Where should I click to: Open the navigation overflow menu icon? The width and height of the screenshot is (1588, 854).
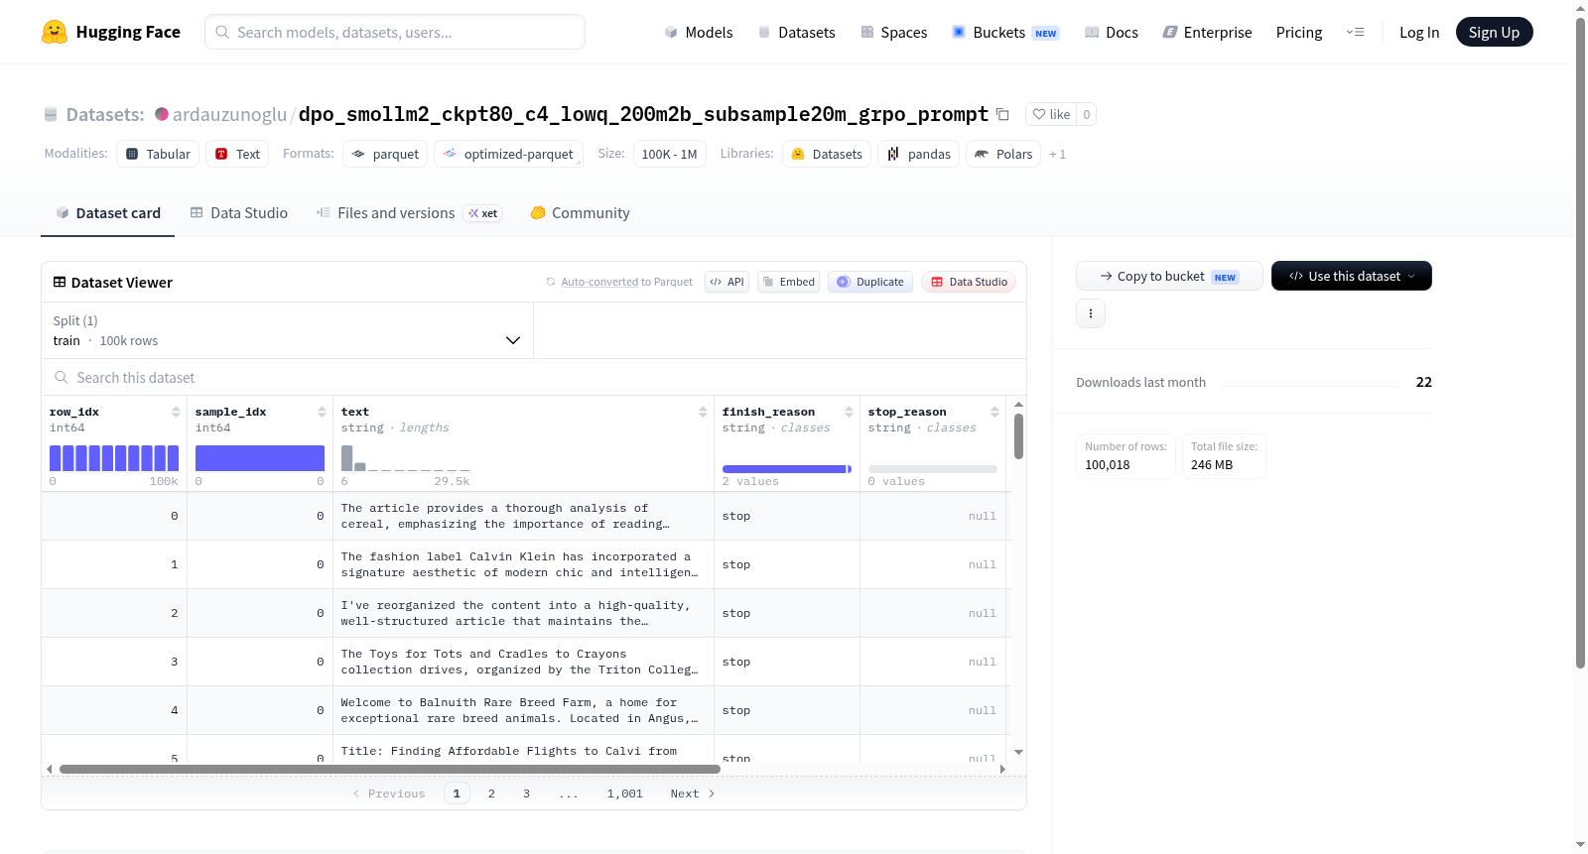1355,33
